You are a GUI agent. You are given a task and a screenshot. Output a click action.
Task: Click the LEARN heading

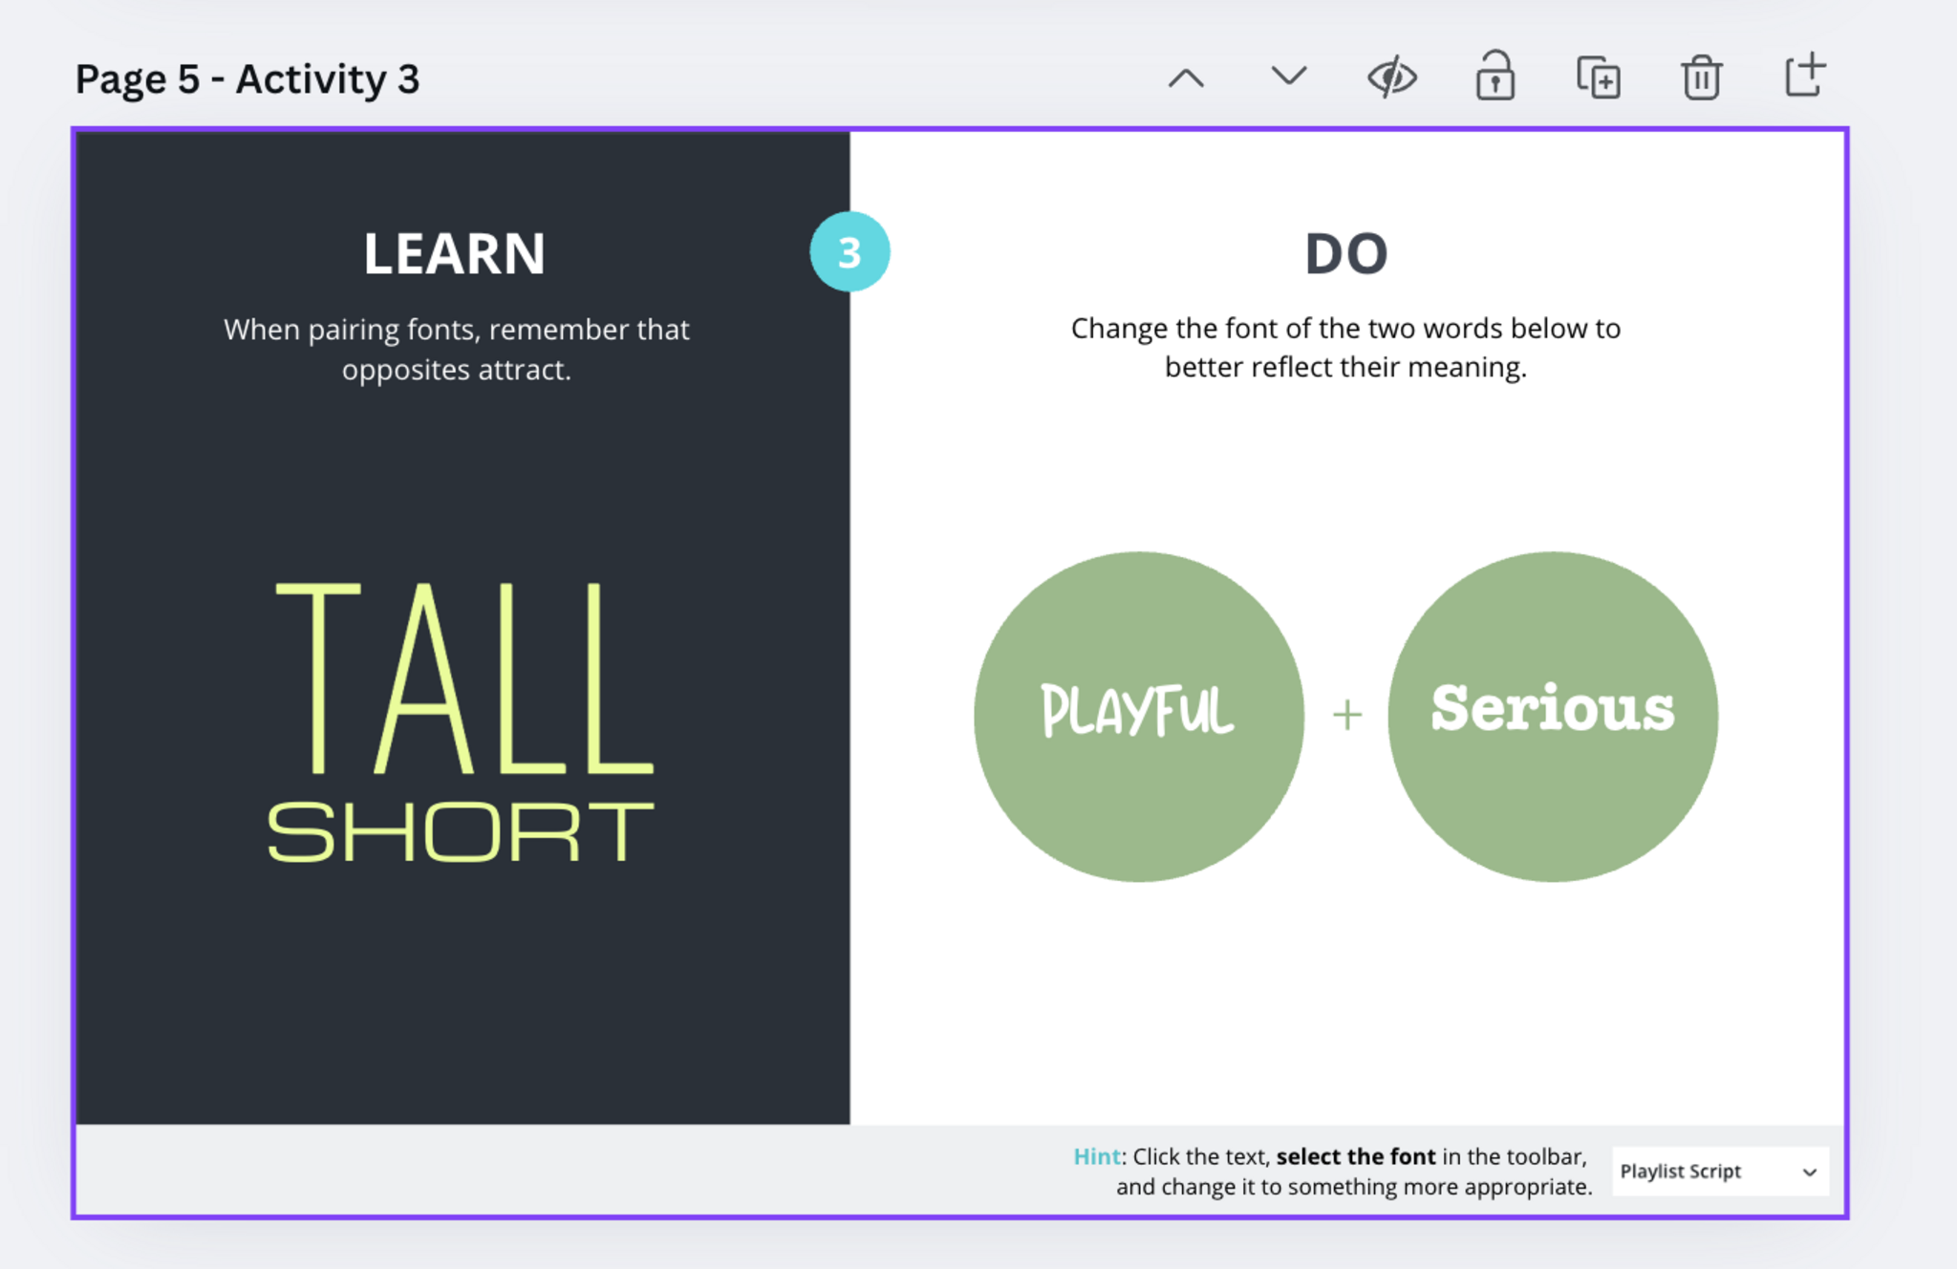(x=455, y=254)
